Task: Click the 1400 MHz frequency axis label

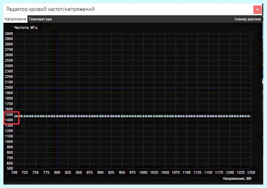Action: 9,120
